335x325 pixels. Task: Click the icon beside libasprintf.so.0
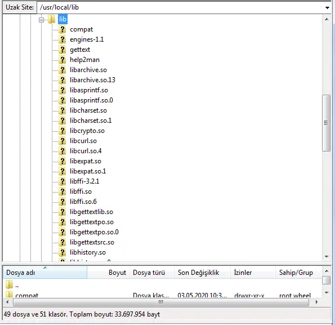click(x=62, y=100)
